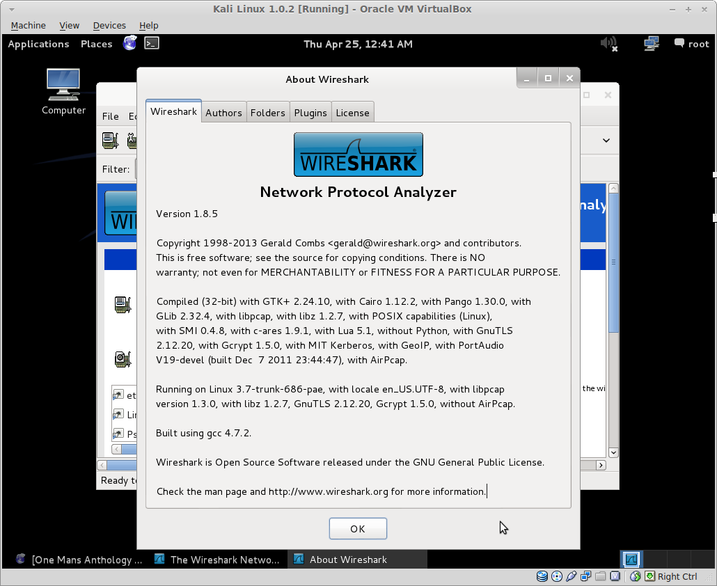Image resolution: width=717 pixels, height=586 pixels.
Task: Open the Computer desktop icon
Action: (63, 91)
